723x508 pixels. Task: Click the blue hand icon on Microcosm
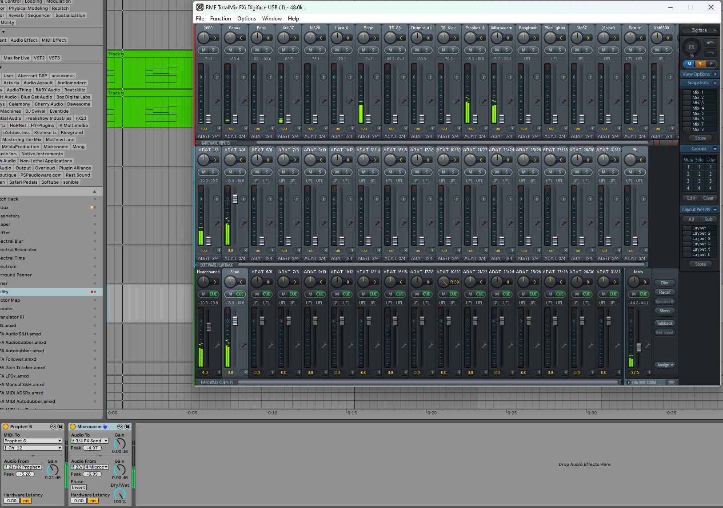tap(105, 426)
